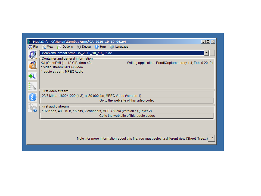
Task: Open the Debug menu
Action: (84, 47)
